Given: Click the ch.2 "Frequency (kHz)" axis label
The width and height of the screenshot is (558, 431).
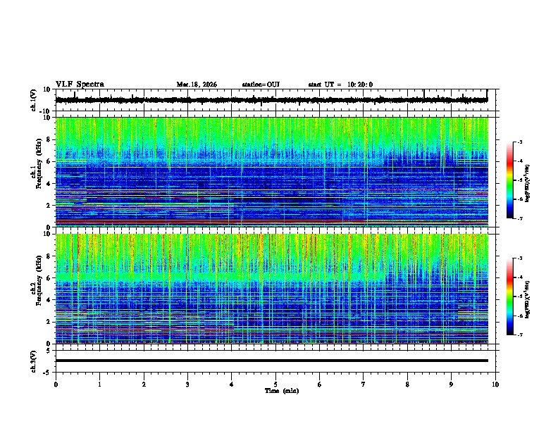Looking at the screenshot, I should point(39,280).
